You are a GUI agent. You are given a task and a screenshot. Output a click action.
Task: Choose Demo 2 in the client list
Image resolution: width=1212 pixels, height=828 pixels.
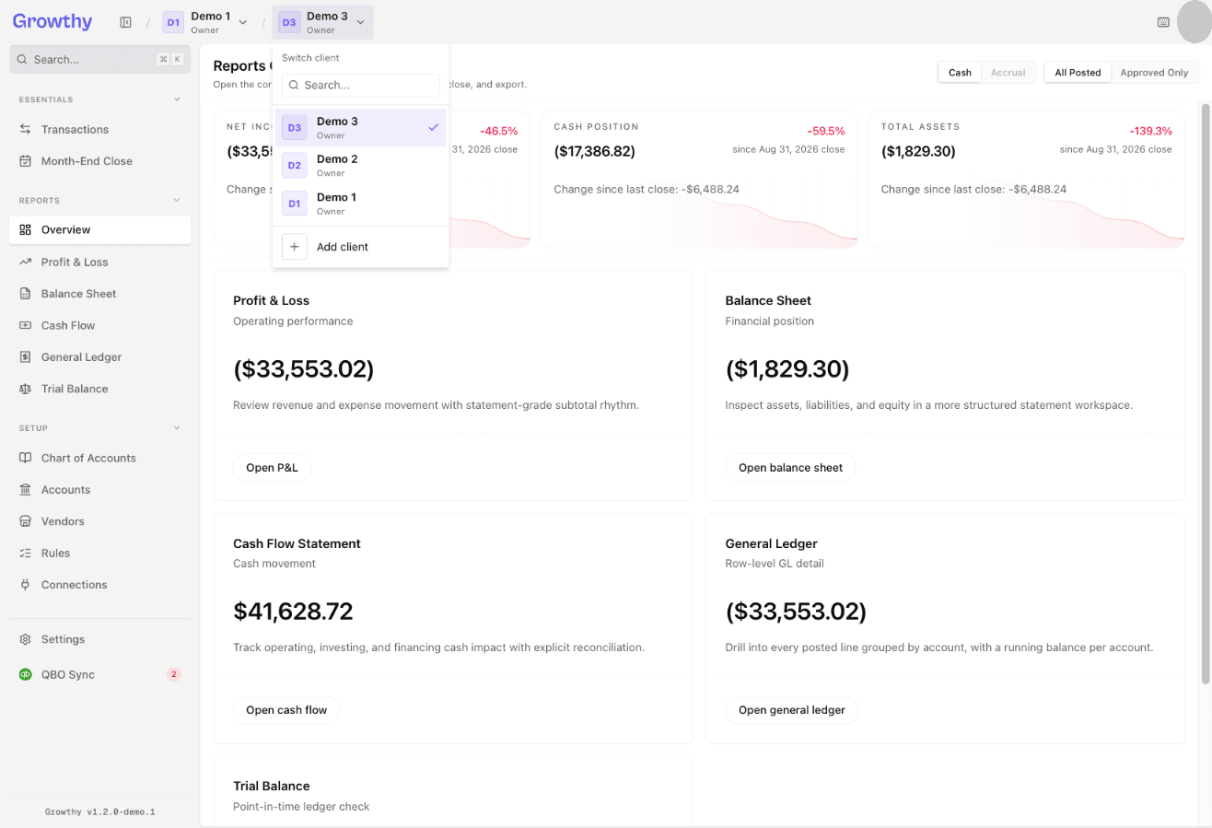click(360, 166)
